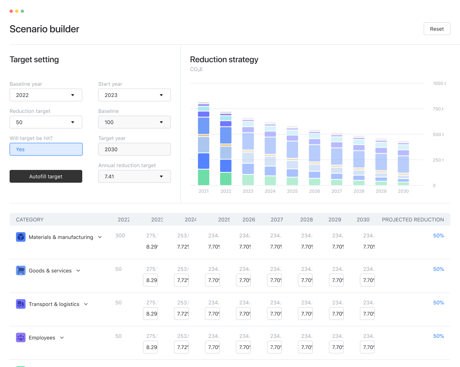This screenshot has width=460, height=367.
Task: Click the Transport & logistics truck icon
Action: click(x=21, y=304)
